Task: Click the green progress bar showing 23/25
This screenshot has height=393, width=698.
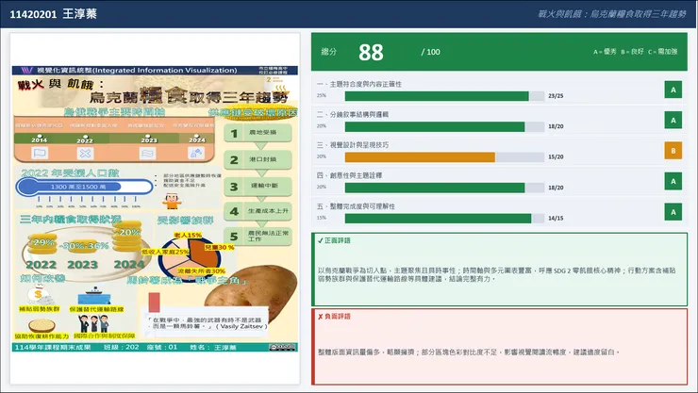Action: click(x=437, y=96)
